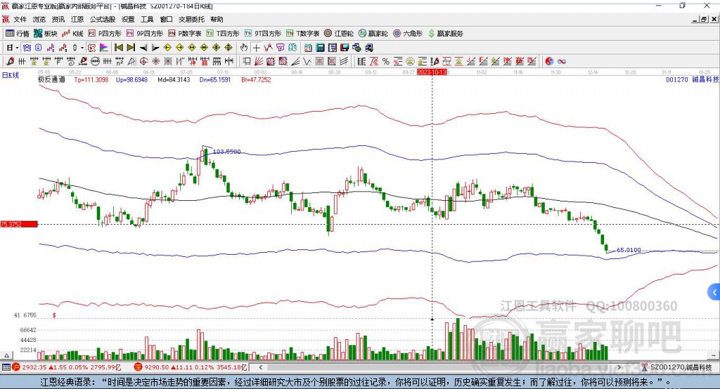Open the 工具 menu

[147, 19]
